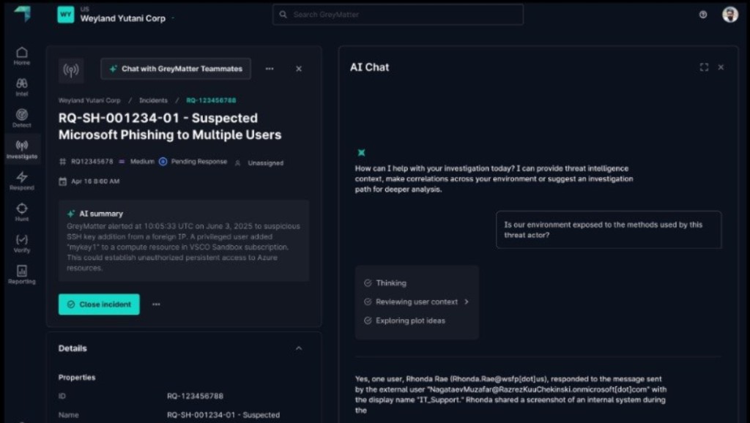
Task: Click Properties ID value RQ-123456788
Action: 195,396
